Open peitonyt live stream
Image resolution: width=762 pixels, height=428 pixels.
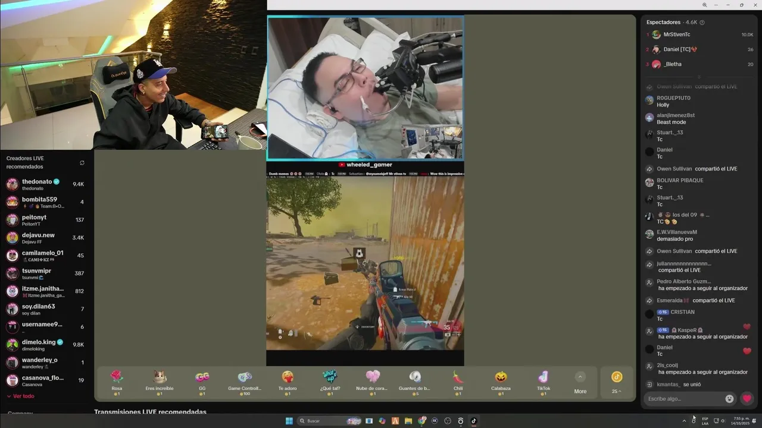45,220
